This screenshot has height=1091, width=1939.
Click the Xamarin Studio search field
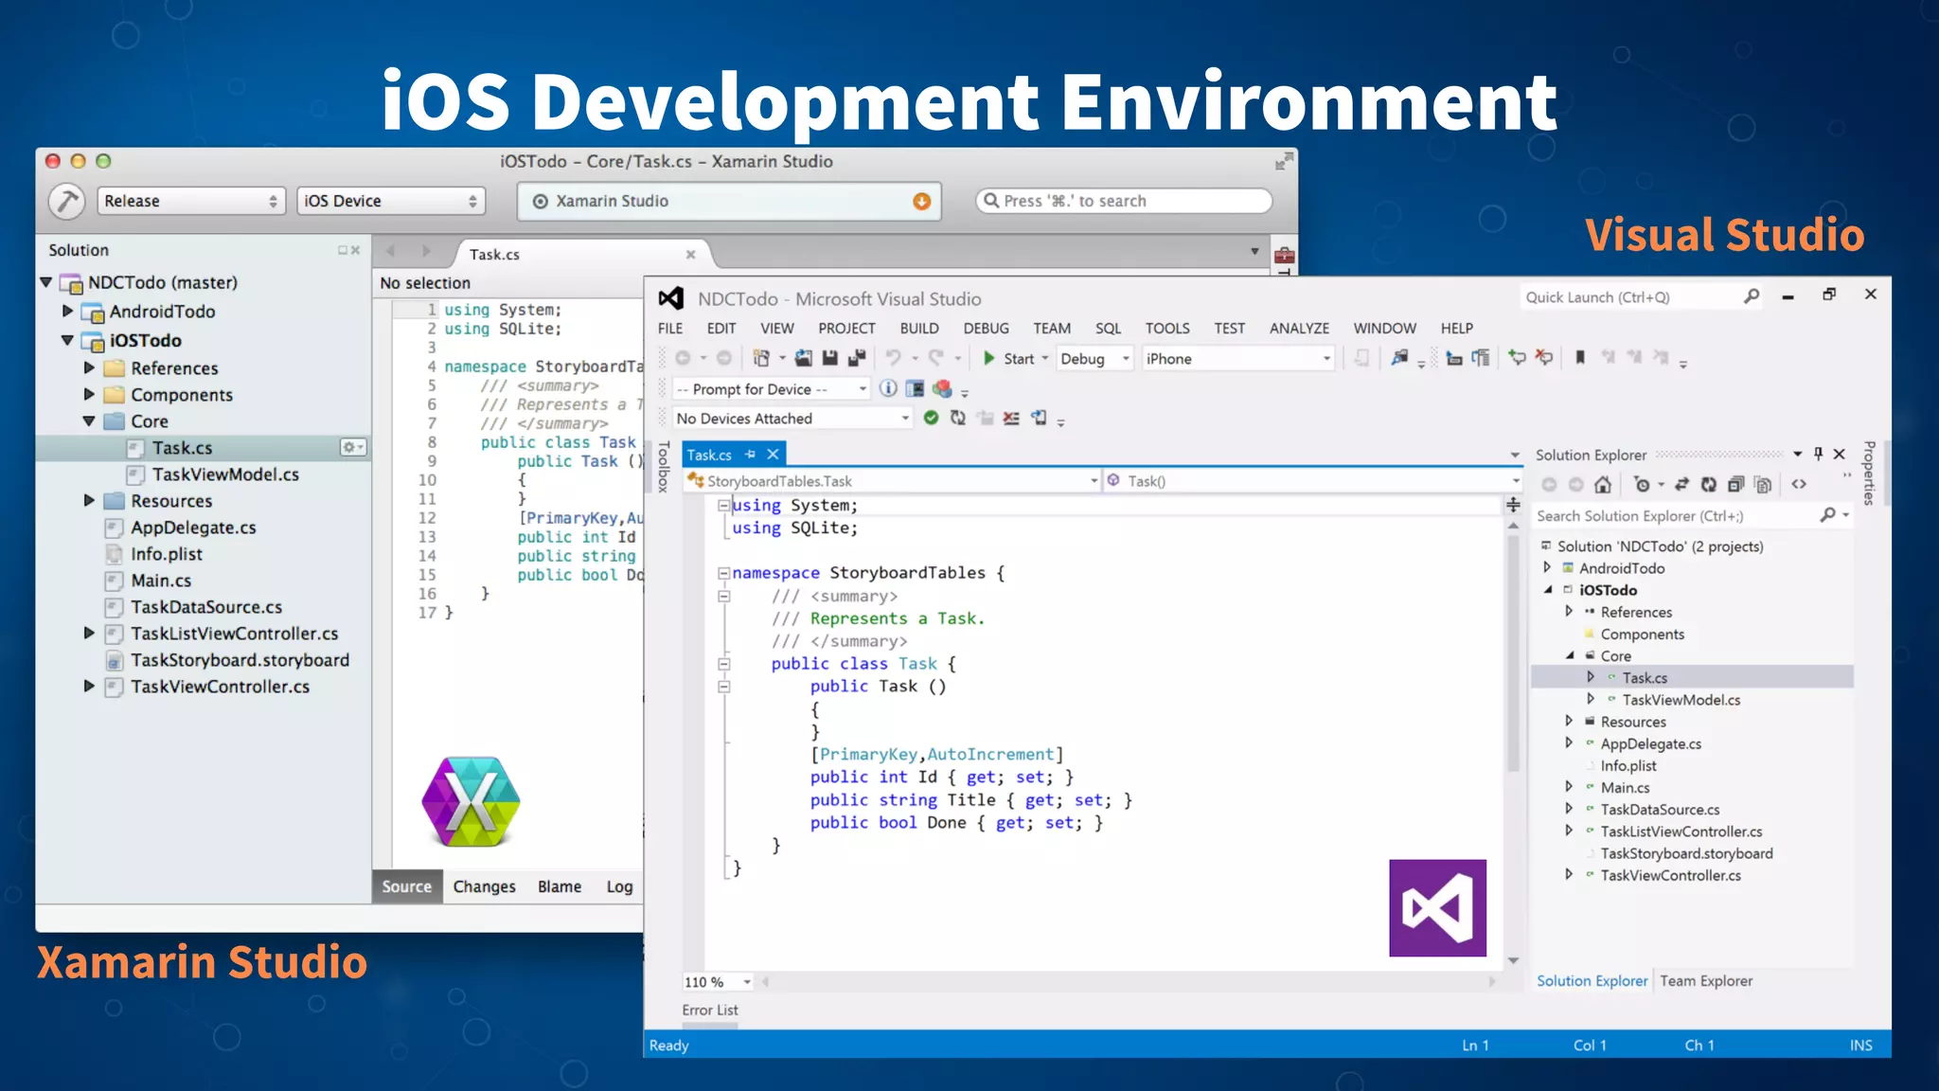pyautogui.click(x=1124, y=201)
